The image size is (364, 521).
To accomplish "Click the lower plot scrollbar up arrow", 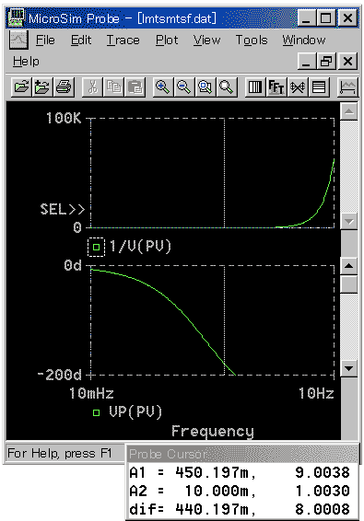I will pos(349,266).
